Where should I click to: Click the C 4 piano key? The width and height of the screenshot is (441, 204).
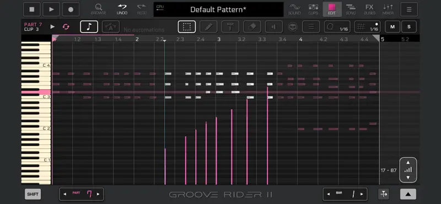coord(36,66)
